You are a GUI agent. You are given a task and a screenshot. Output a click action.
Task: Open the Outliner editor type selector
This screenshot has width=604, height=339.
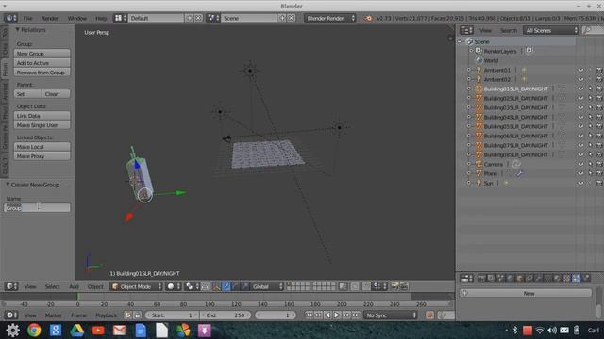tap(466, 30)
